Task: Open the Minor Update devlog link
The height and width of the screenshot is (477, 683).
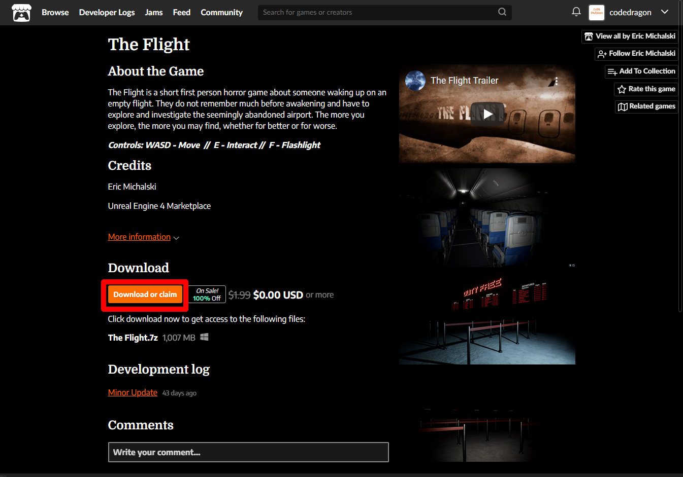Action: (133, 392)
